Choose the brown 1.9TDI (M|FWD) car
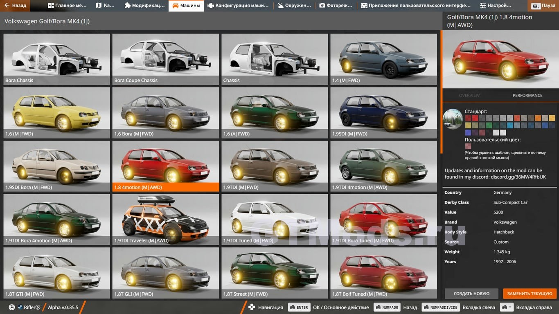This screenshot has width=559, height=314. coord(275,166)
